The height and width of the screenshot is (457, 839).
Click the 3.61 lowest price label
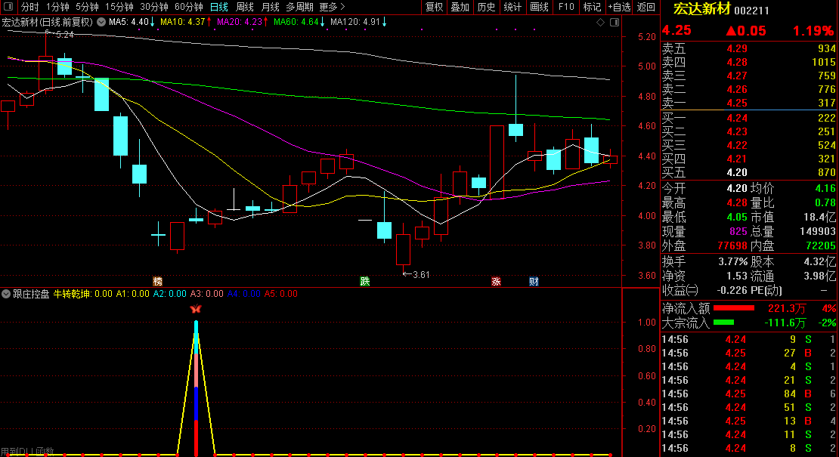[x=420, y=274]
